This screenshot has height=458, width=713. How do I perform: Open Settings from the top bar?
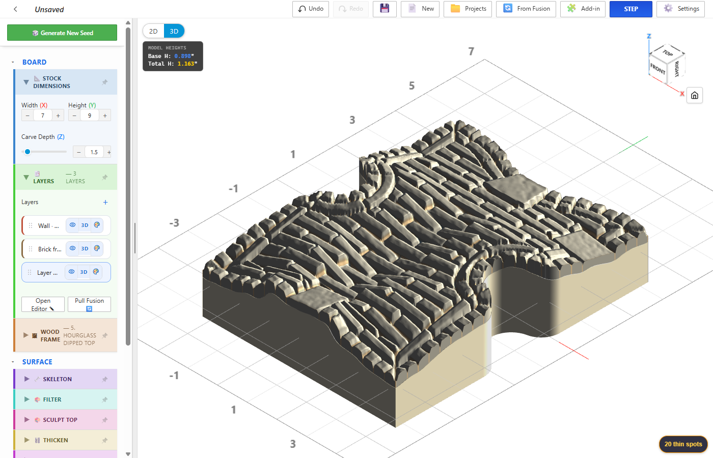[681, 9]
